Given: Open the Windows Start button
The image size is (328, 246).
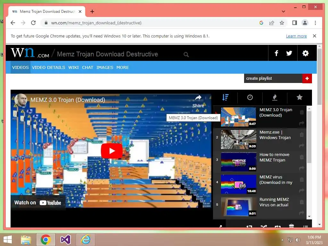Looking at the screenshot, I should point(8,240).
